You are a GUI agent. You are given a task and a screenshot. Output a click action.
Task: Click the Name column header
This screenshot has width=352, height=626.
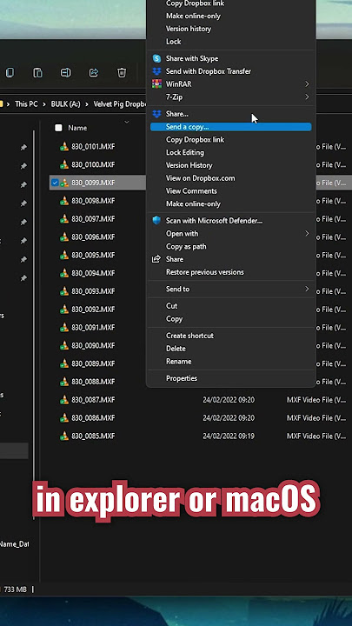77,128
